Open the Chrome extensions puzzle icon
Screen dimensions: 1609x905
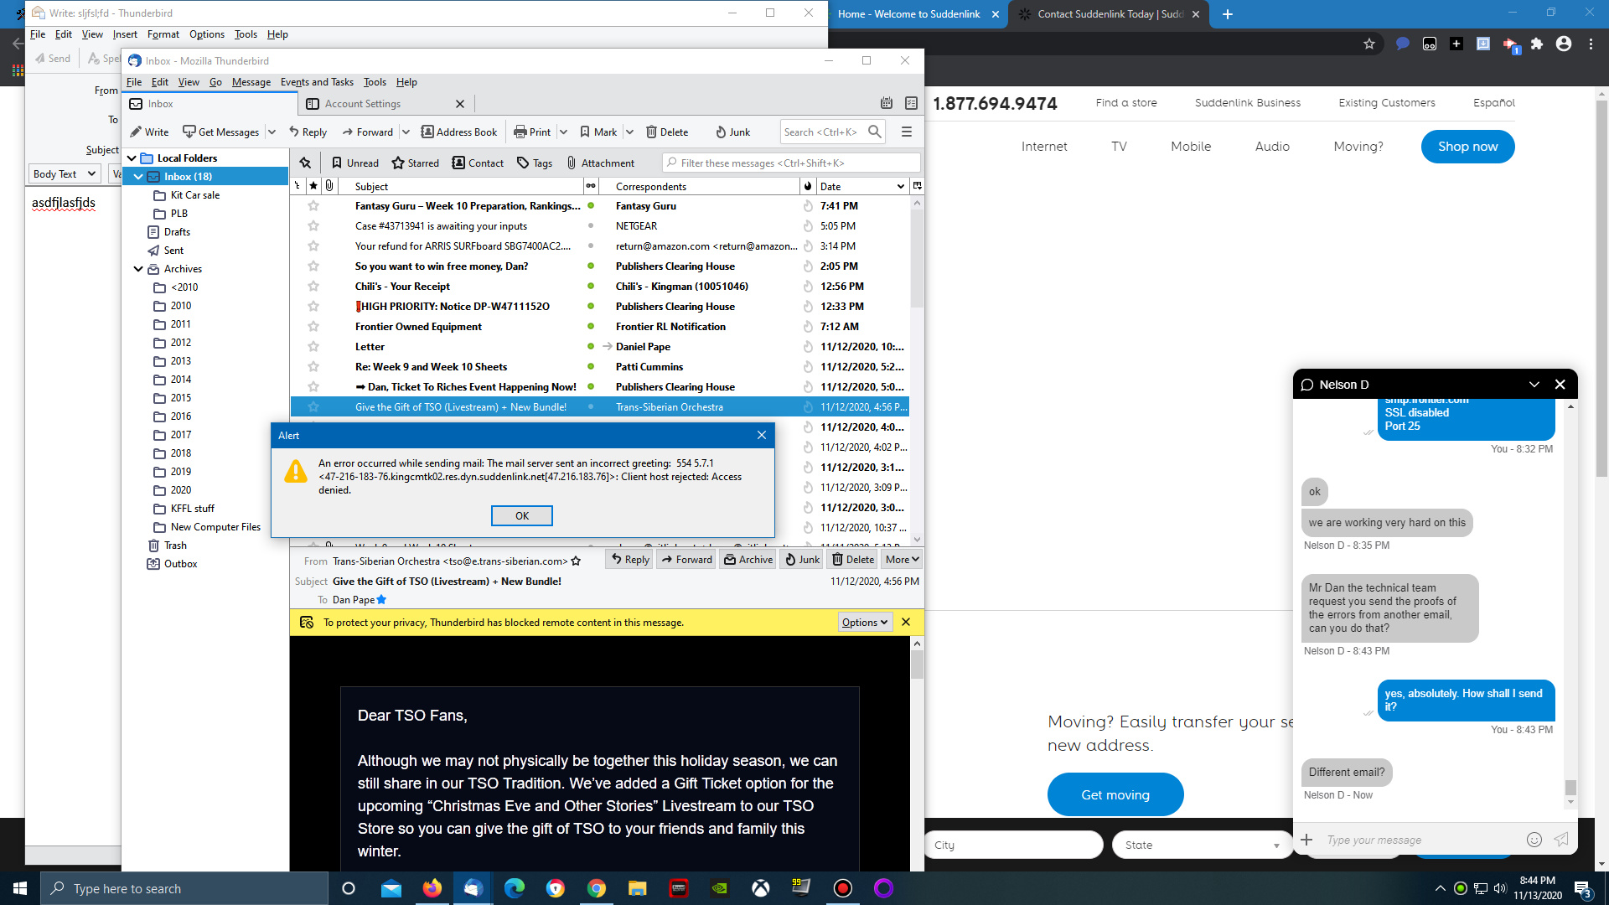(1537, 44)
